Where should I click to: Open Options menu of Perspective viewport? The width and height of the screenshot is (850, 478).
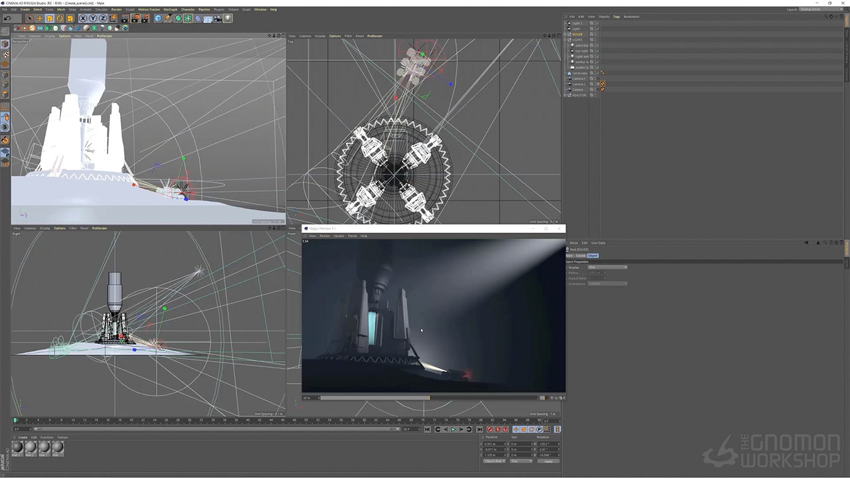coord(64,36)
